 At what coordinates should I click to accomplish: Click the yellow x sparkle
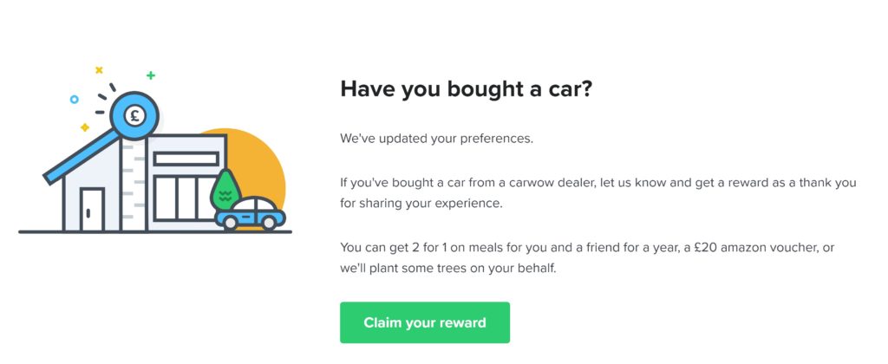[99, 70]
